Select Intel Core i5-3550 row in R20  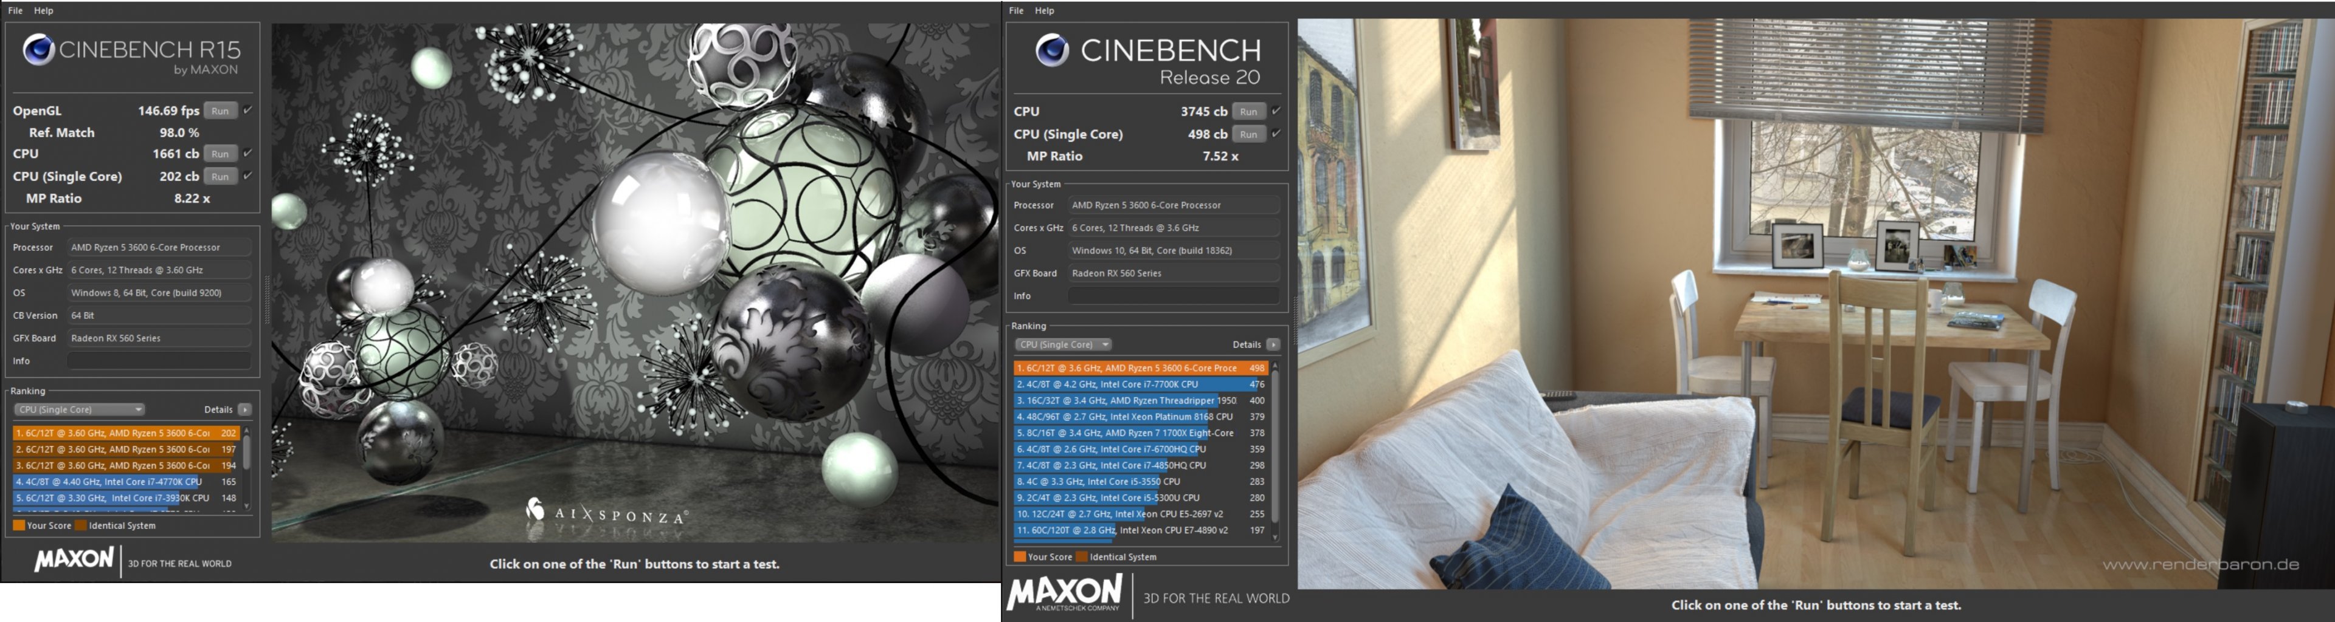(1140, 482)
